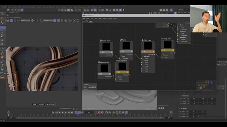Expand the Base Layer group in Color Layer

[143, 56]
